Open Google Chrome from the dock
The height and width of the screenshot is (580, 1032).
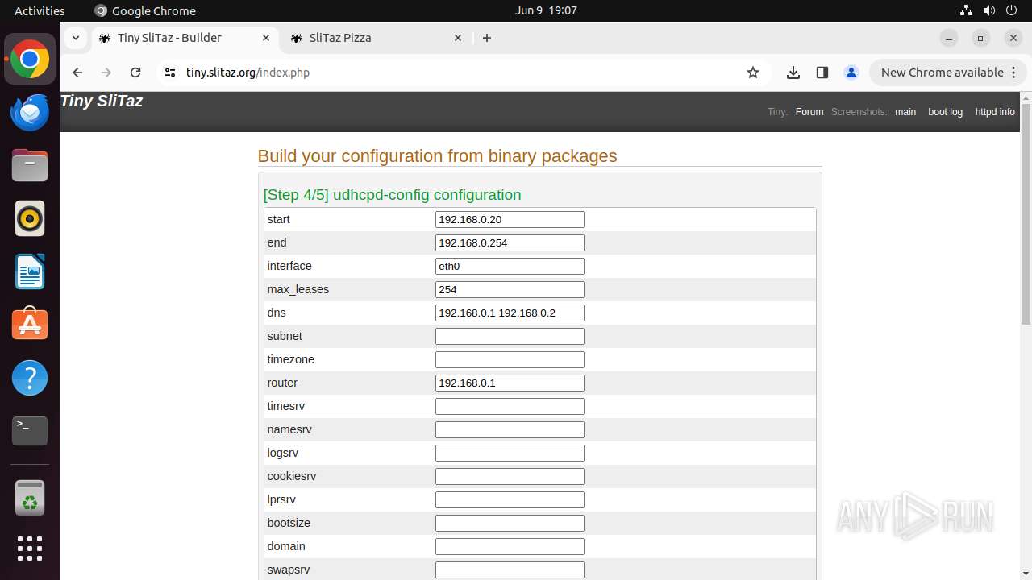point(30,60)
